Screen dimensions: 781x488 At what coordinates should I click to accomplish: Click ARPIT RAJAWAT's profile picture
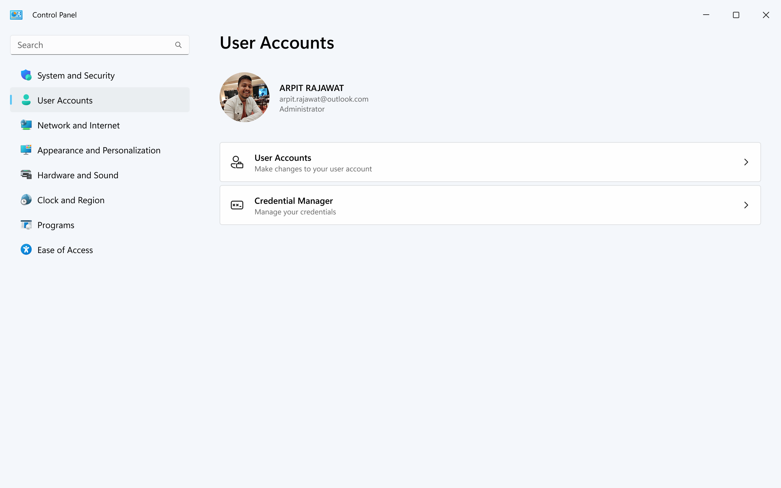click(x=245, y=97)
